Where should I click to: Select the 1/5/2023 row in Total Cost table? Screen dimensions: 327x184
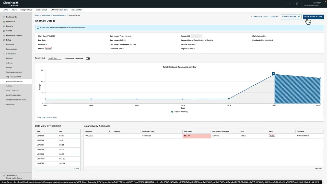[58, 136]
